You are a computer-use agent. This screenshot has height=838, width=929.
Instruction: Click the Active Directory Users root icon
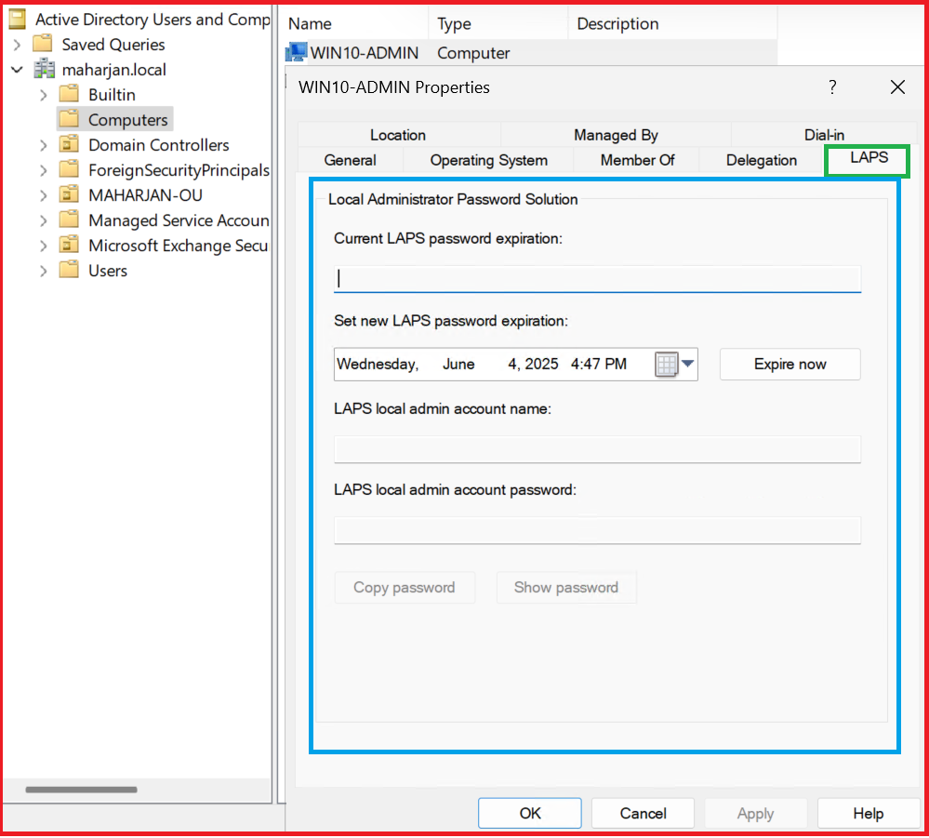17,19
